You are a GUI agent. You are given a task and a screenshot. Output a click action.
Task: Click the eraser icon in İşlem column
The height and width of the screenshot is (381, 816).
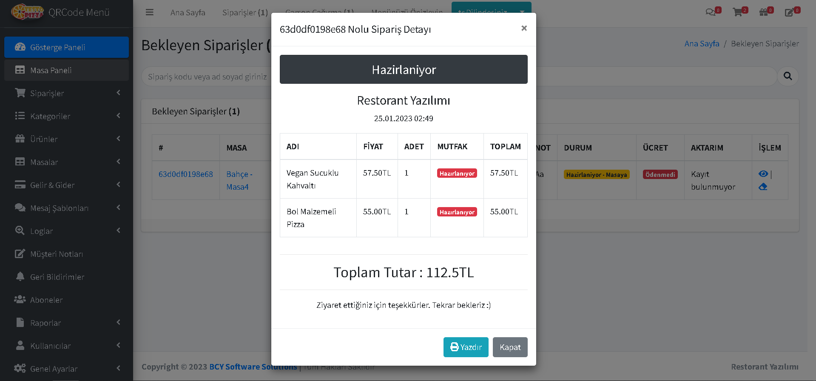763,187
